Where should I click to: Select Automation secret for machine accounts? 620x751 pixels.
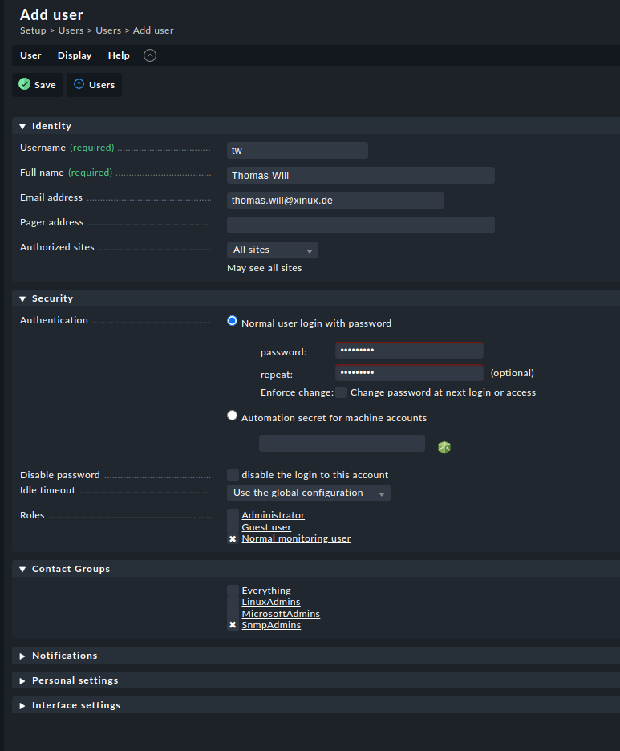click(x=233, y=416)
